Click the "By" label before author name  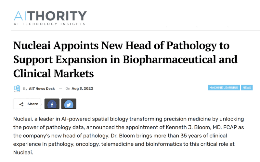(x=25, y=88)
